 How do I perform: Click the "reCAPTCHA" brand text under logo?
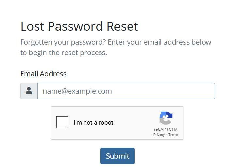coord(166,129)
